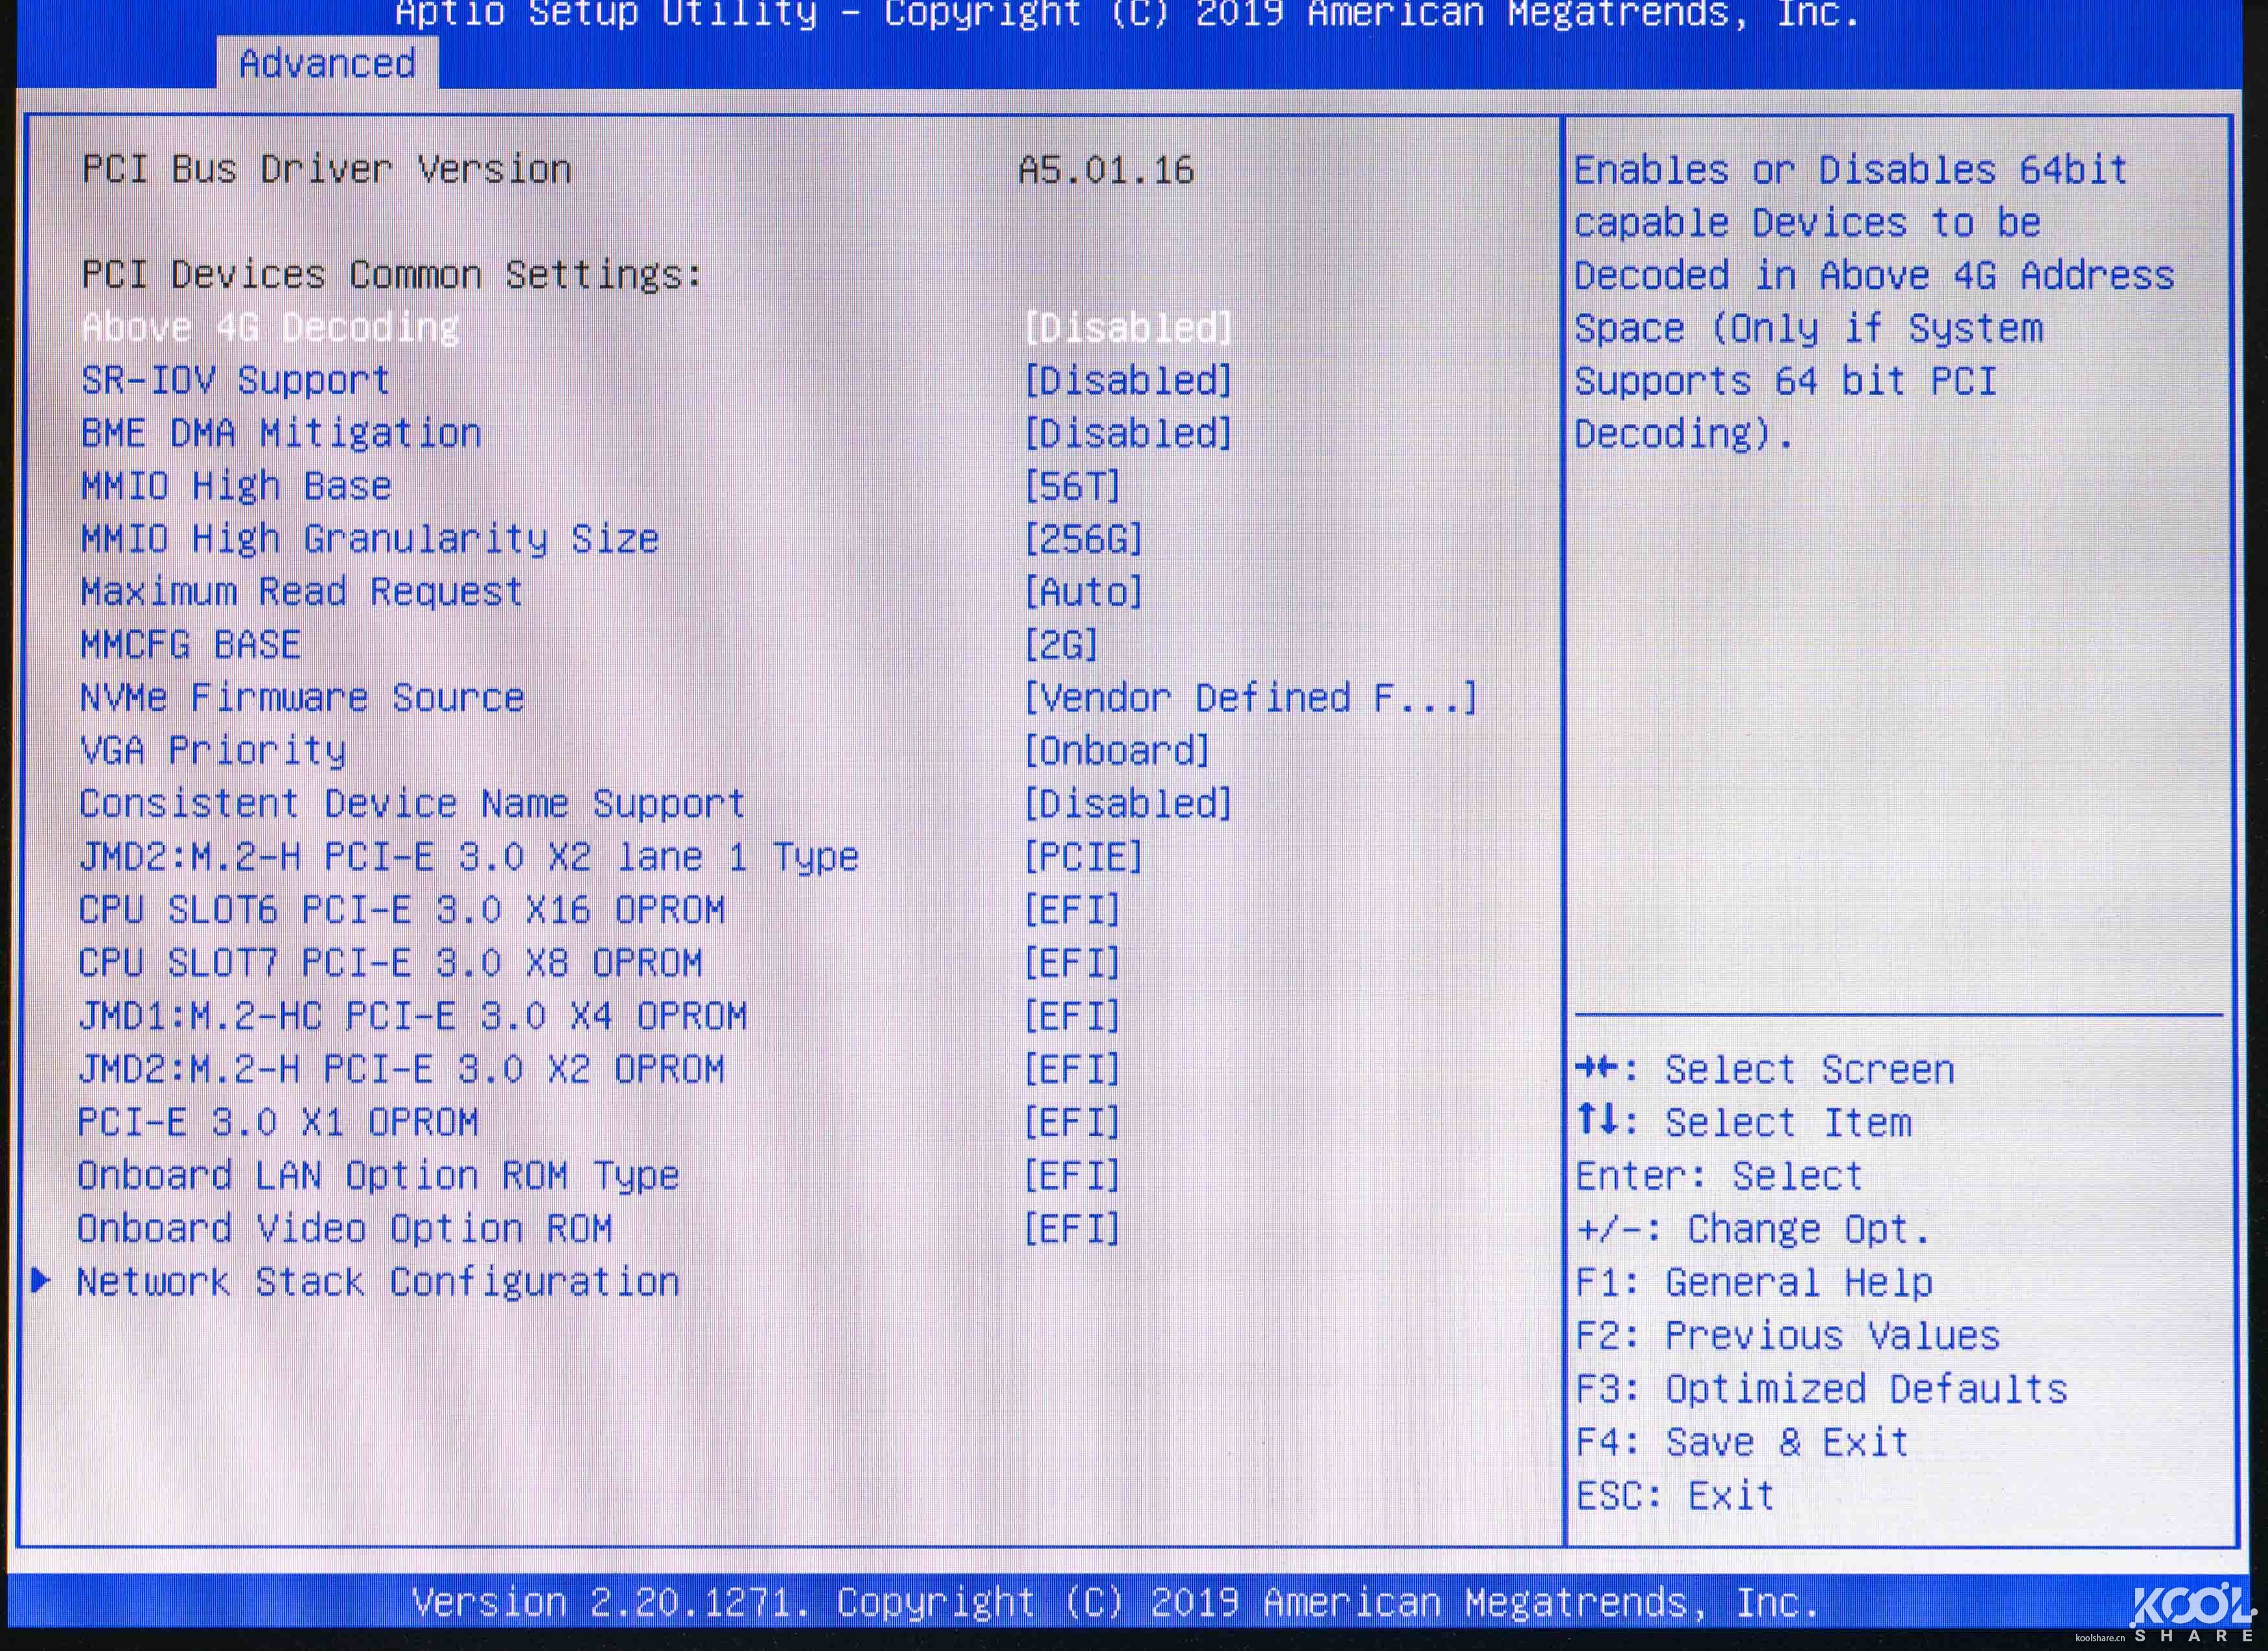Screen dimensions: 2268x1651
Task: Click the up-down arrows Select Item icon
Action: click(1597, 1121)
